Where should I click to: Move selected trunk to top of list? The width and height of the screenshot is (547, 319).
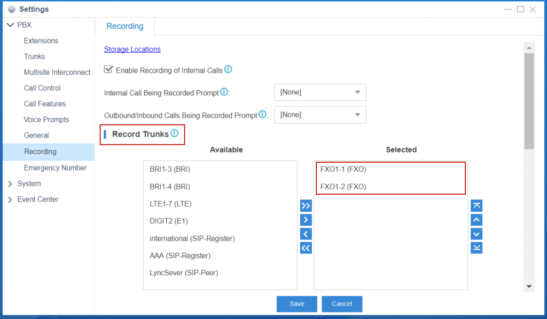click(x=476, y=205)
